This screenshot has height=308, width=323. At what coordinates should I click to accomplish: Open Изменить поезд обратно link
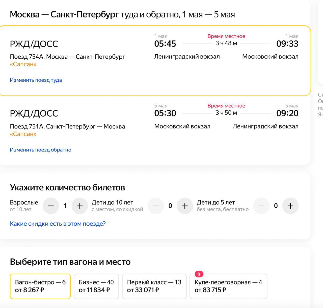click(41, 150)
